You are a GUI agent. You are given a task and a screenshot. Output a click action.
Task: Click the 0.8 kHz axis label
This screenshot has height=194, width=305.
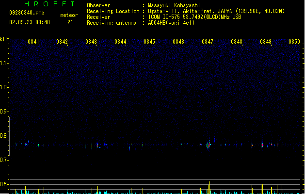[4, 136]
